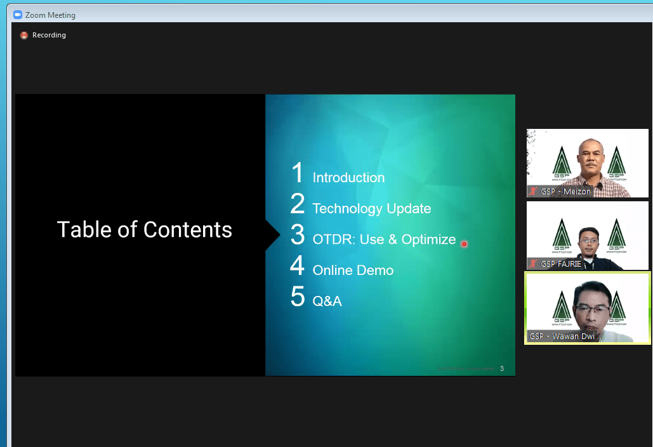Click the "Online Demo" item on the slide
The height and width of the screenshot is (447, 653).
click(x=353, y=270)
